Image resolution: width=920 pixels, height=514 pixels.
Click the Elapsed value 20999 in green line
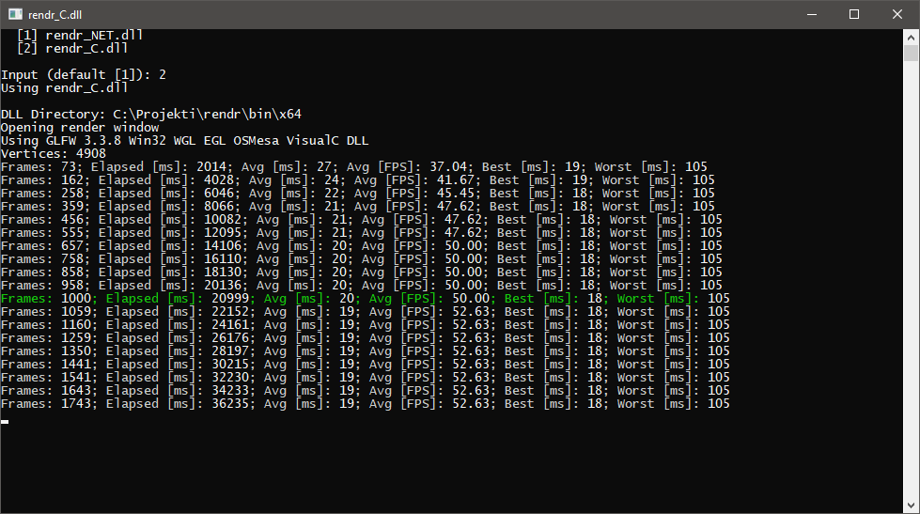[230, 298]
